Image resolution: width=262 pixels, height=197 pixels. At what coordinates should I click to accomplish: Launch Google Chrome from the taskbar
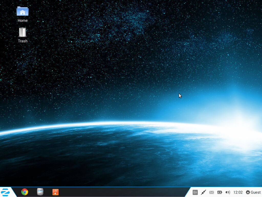25,192
